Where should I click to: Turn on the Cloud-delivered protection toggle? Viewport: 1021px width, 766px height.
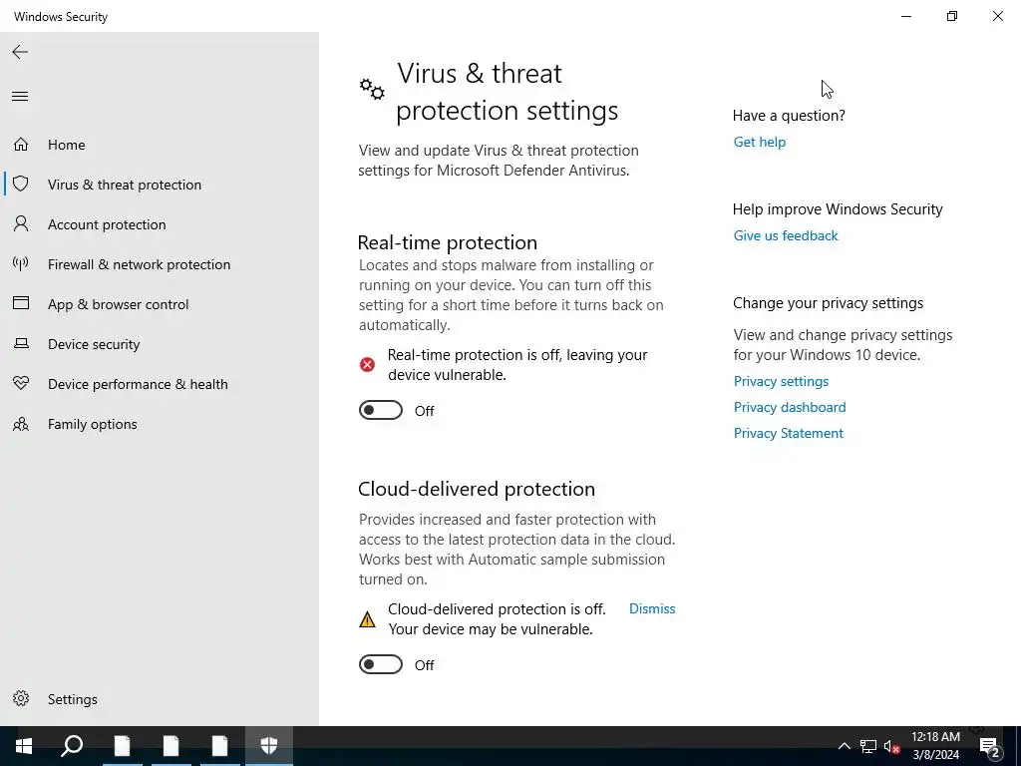click(381, 664)
